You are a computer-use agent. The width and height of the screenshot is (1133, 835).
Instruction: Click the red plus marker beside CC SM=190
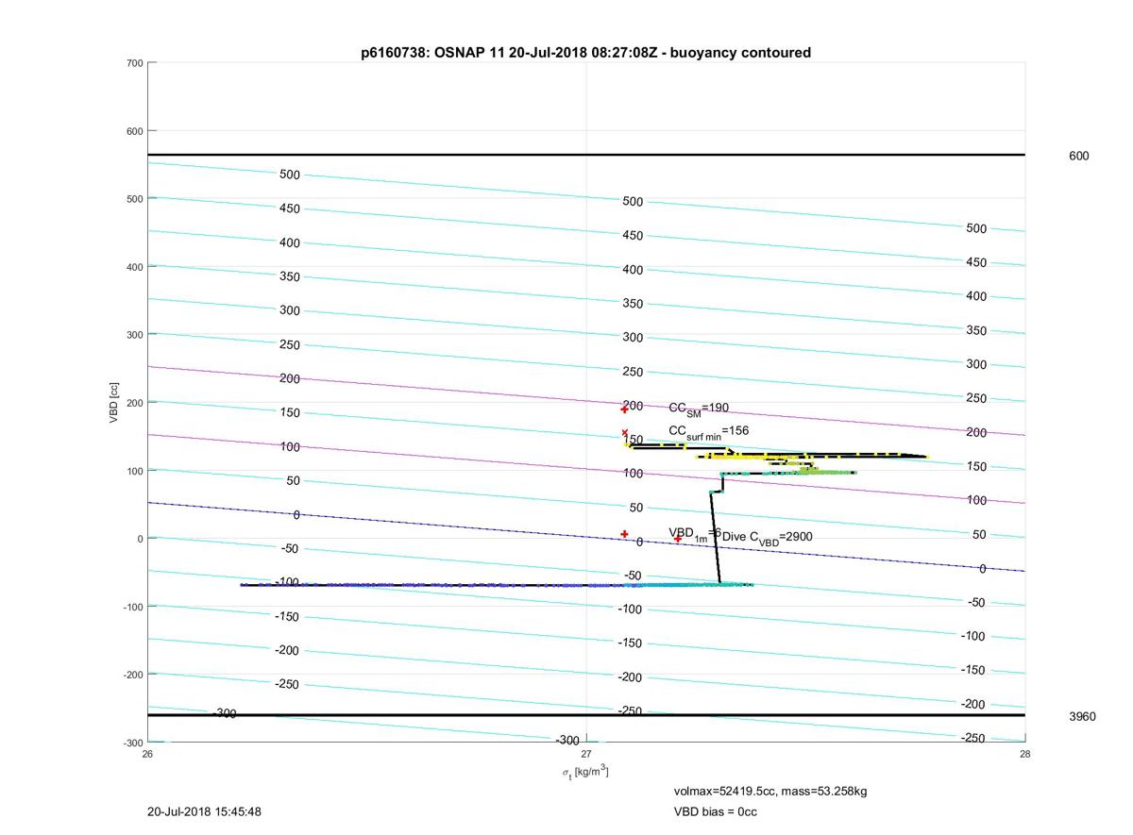(x=624, y=409)
